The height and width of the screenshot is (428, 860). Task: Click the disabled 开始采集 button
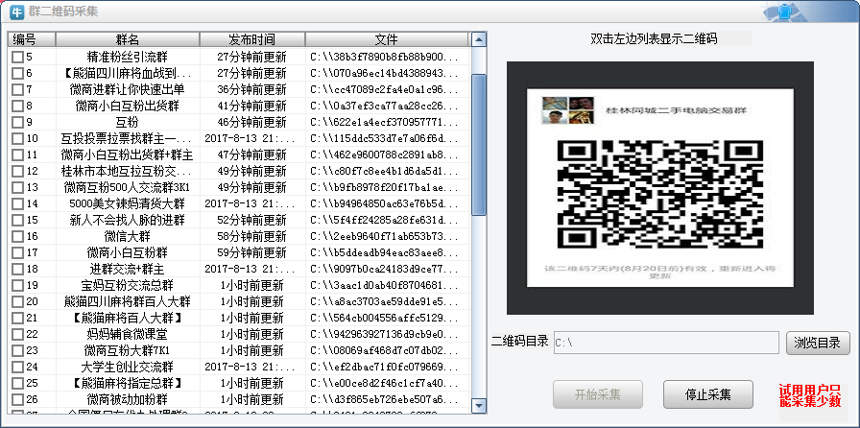pyautogui.click(x=598, y=394)
